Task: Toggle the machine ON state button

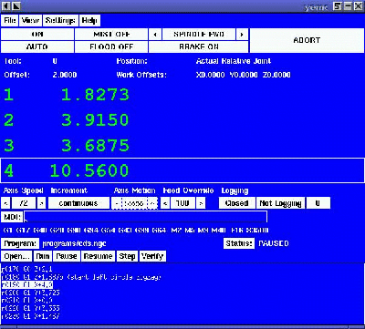Action: 37,35
